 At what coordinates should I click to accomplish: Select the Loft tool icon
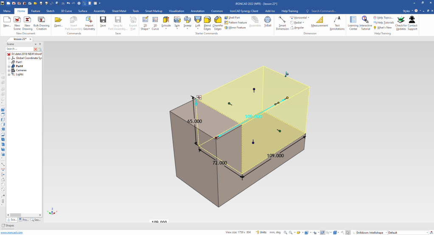click(198, 20)
